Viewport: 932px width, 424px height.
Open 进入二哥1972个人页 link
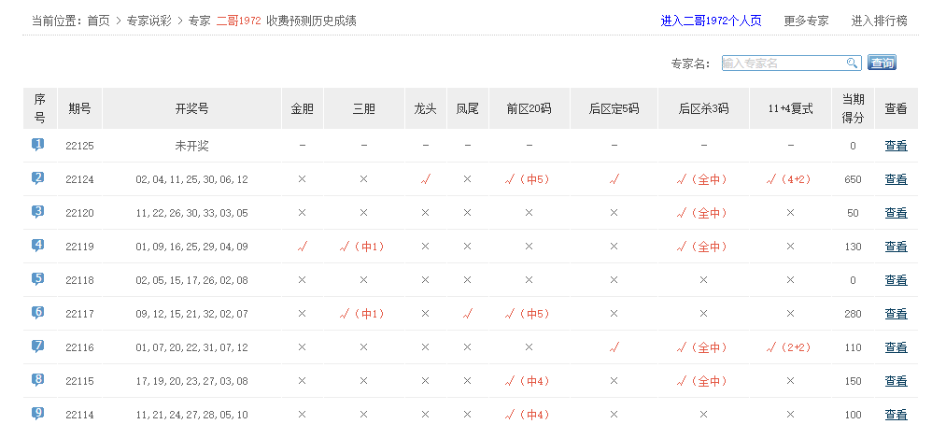pos(711,21)
